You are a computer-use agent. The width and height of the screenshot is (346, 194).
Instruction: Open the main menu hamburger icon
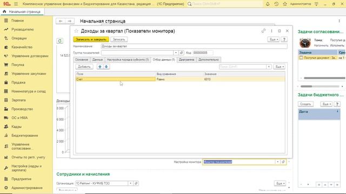pyautogui.click(x=16, y=4)
